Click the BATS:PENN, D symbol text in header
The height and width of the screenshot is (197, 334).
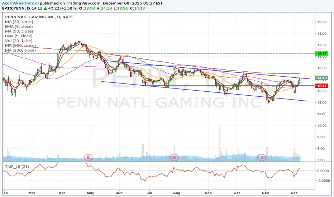[x=16, y=8]
